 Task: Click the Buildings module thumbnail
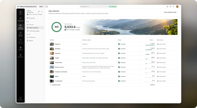(52, 49)
